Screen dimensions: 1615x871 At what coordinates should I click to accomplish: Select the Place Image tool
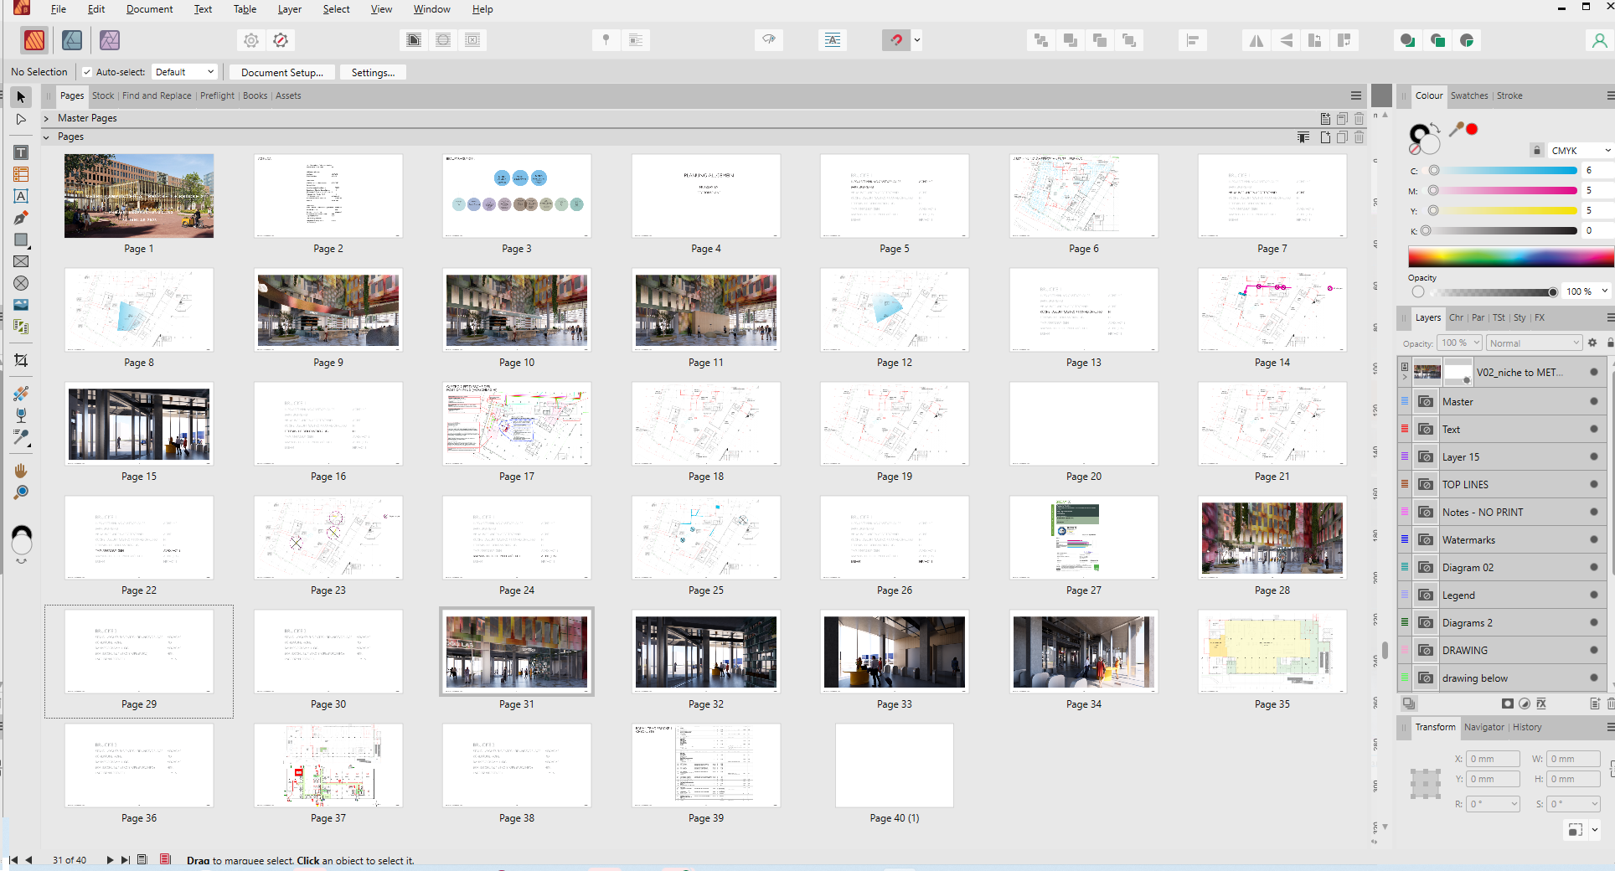click(x=21, y=305)
